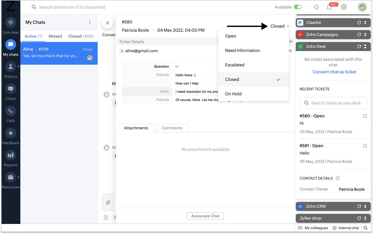
Task: Click the top search field
Action: (72, 7)
